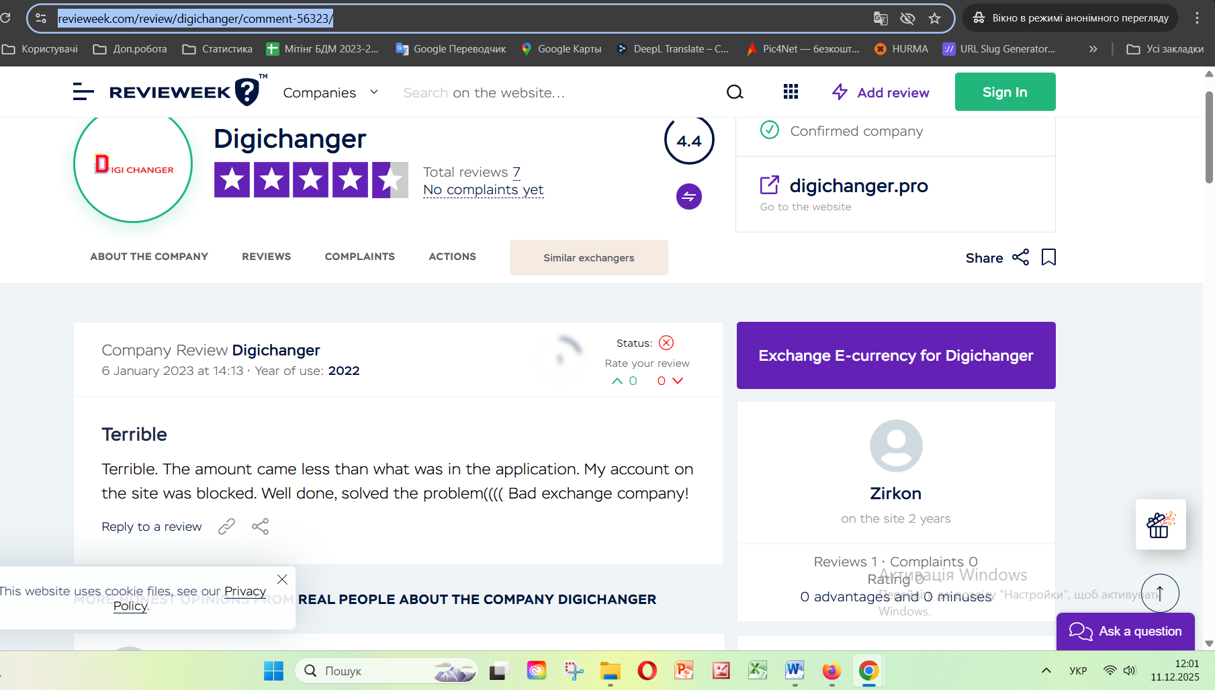Click the Add review link
The image size is (1215, 690).
coord(881,93)
